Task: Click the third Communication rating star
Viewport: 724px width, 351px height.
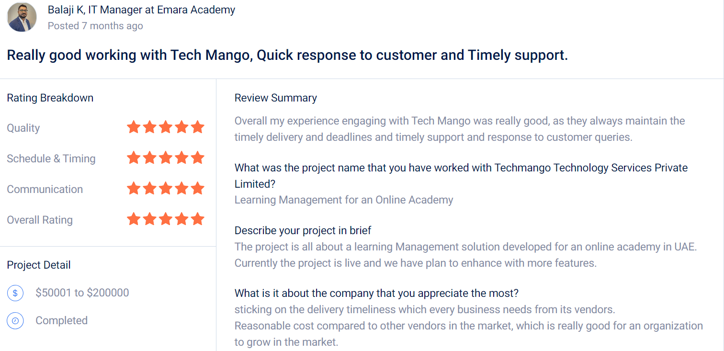Action: (x=165, y=188)
